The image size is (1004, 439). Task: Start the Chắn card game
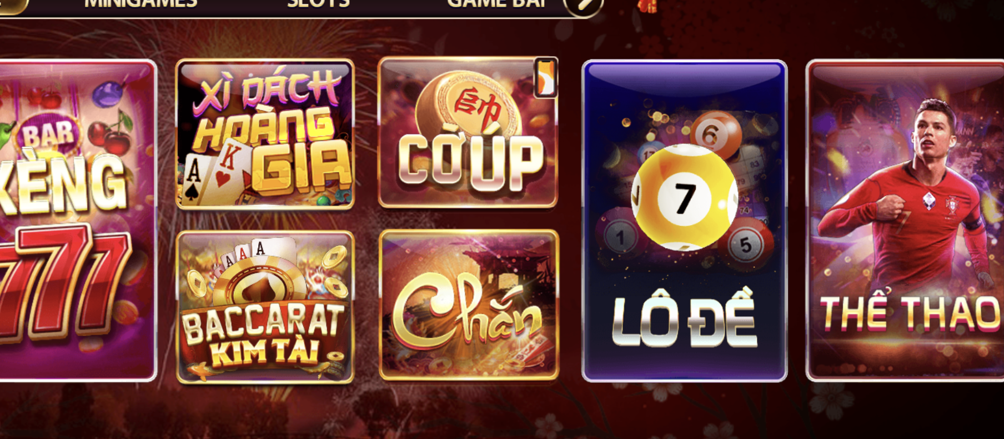coord(469,305)
